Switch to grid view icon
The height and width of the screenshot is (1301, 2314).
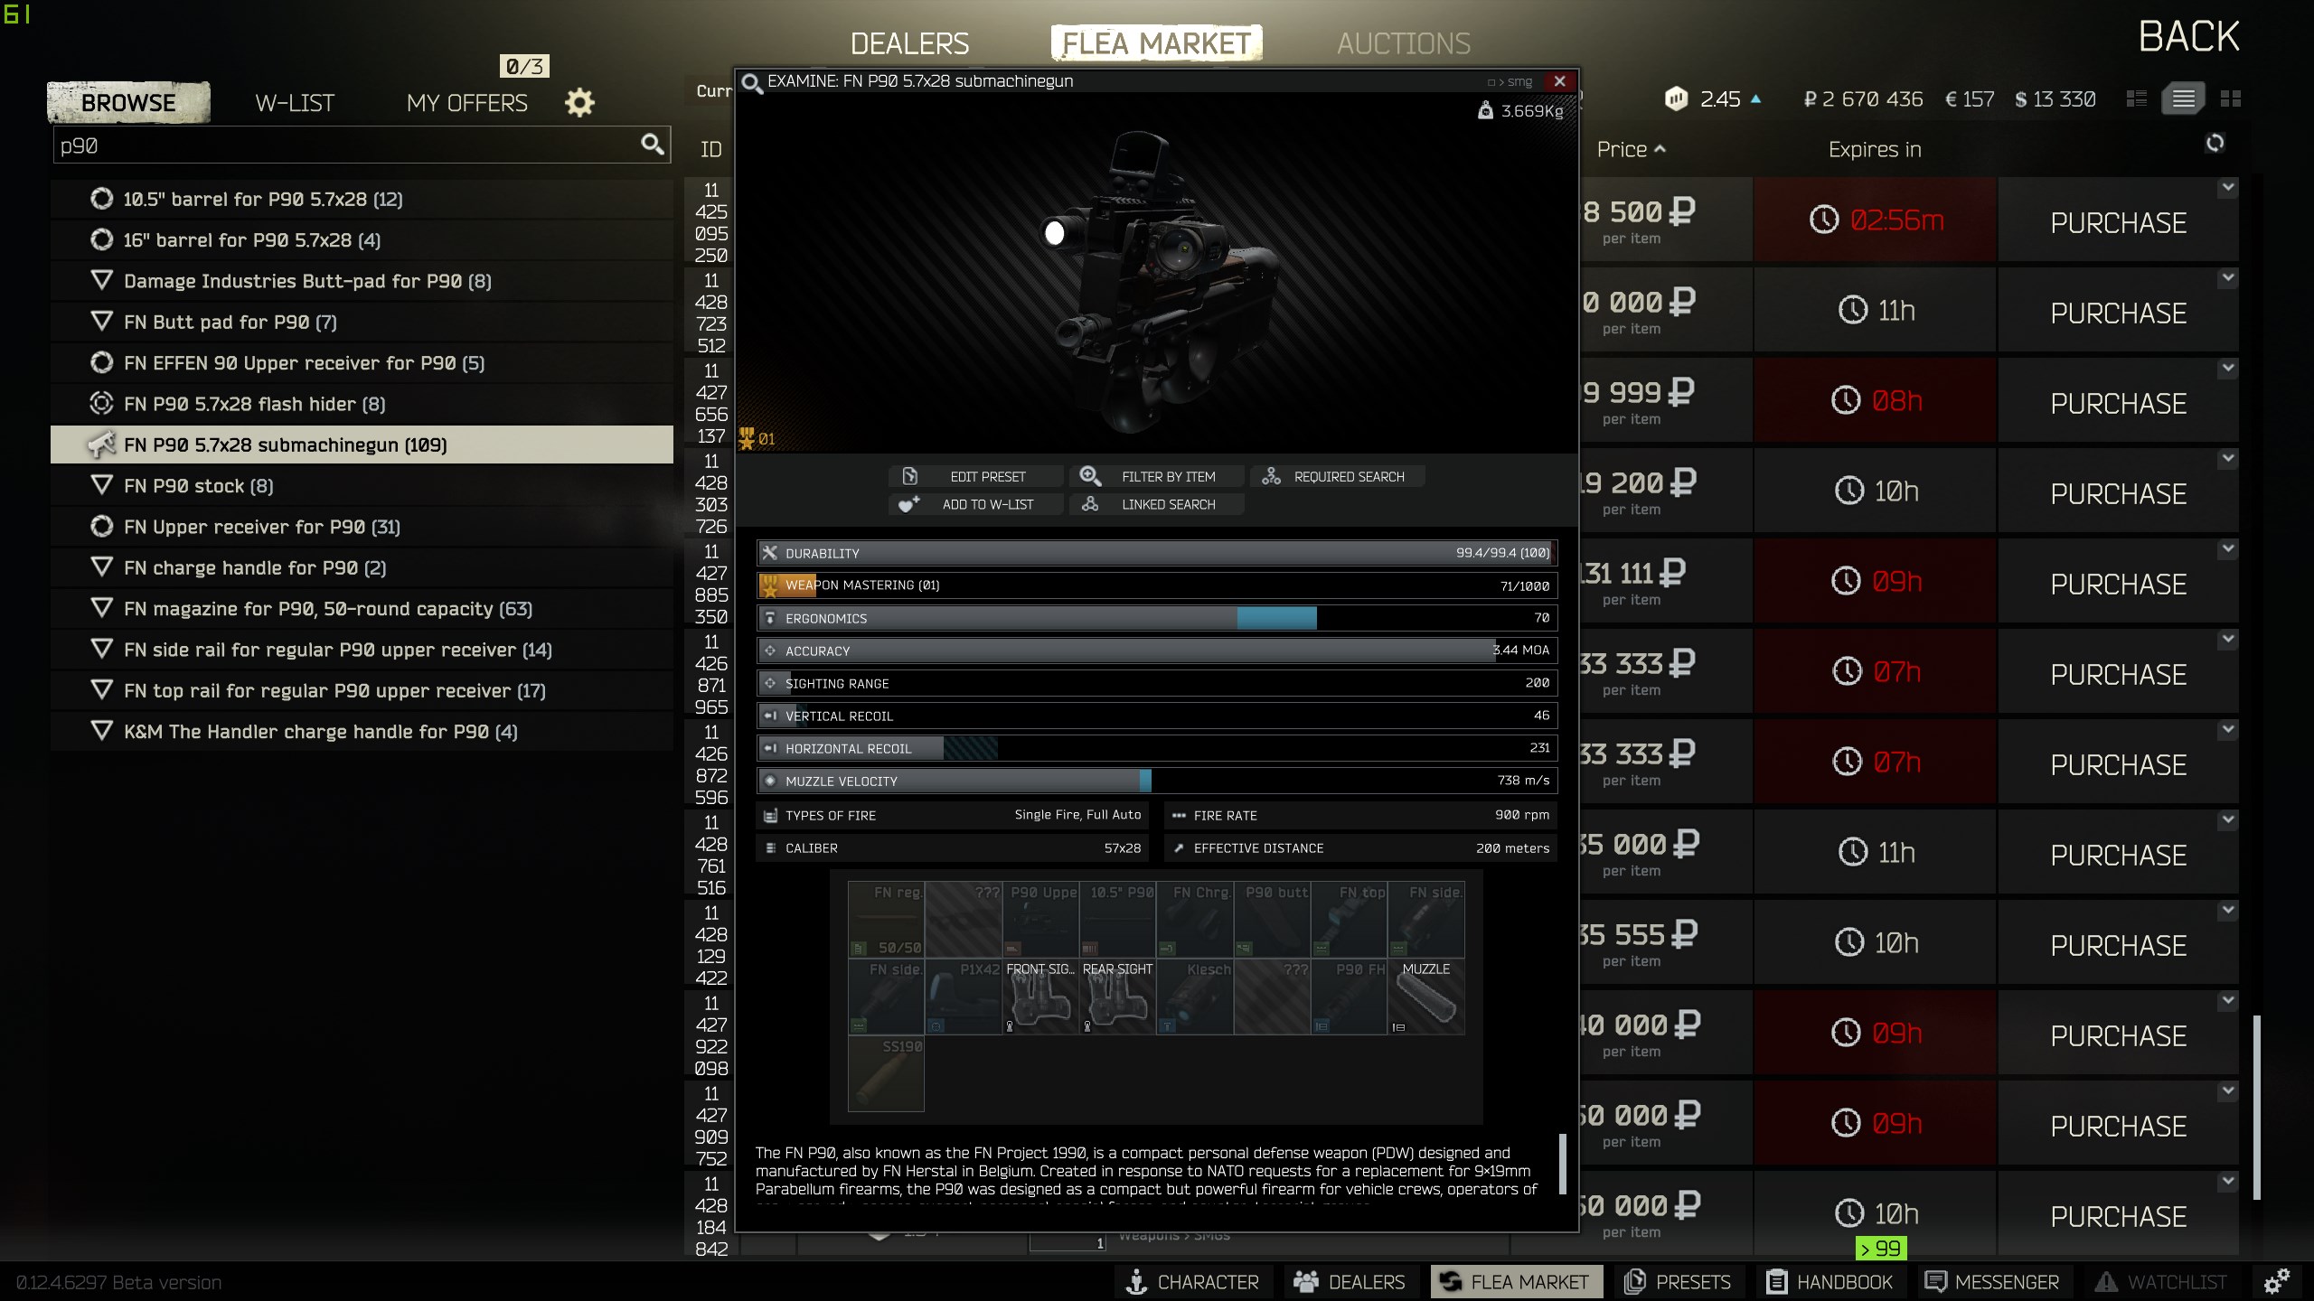click(x=2231, y=98)
